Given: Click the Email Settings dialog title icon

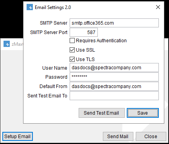Looking at the screenshot, I should (x=30, y=7).
